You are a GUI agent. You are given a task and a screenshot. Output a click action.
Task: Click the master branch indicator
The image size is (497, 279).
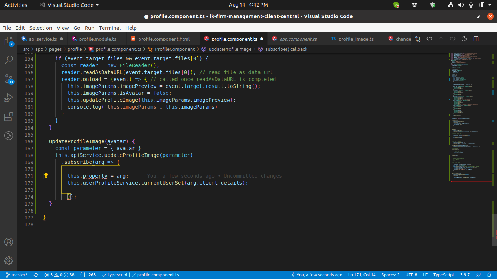click(17, 275)
